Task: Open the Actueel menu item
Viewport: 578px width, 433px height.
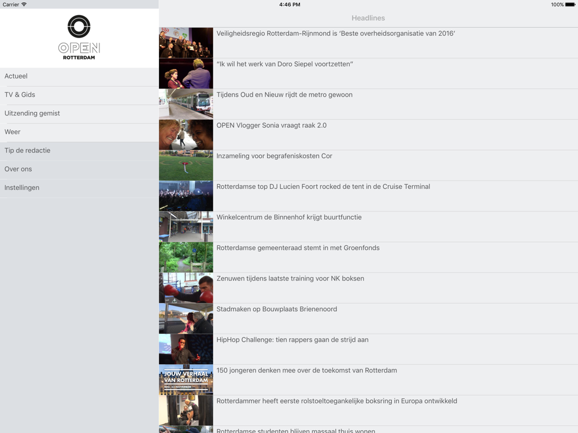Action: [79, 77]
